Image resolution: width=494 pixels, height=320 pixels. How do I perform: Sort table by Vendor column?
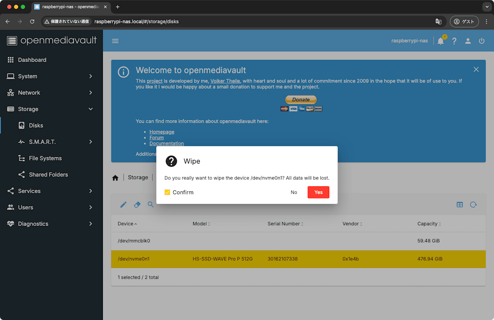tap(352, 224)
